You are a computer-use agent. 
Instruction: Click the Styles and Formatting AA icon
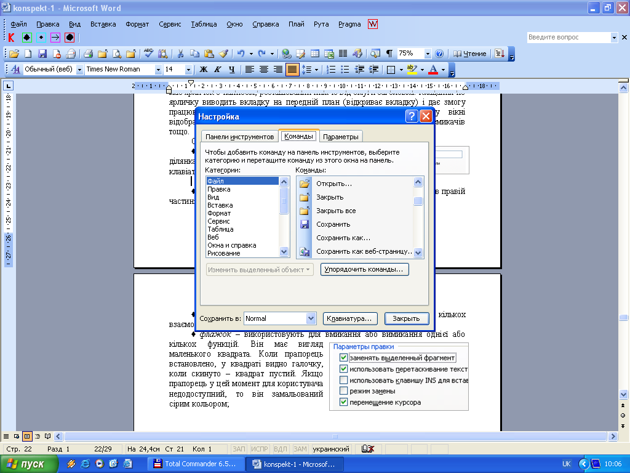[x=15, y=70]
